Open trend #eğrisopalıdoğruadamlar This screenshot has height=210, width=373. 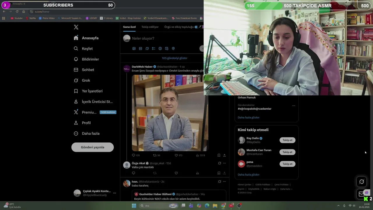coord(254,109)
